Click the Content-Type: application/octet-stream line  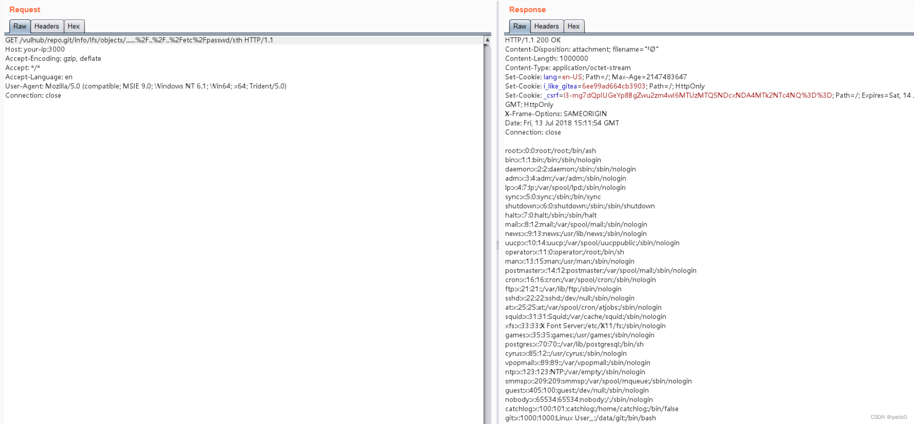(x=568, y=68)
